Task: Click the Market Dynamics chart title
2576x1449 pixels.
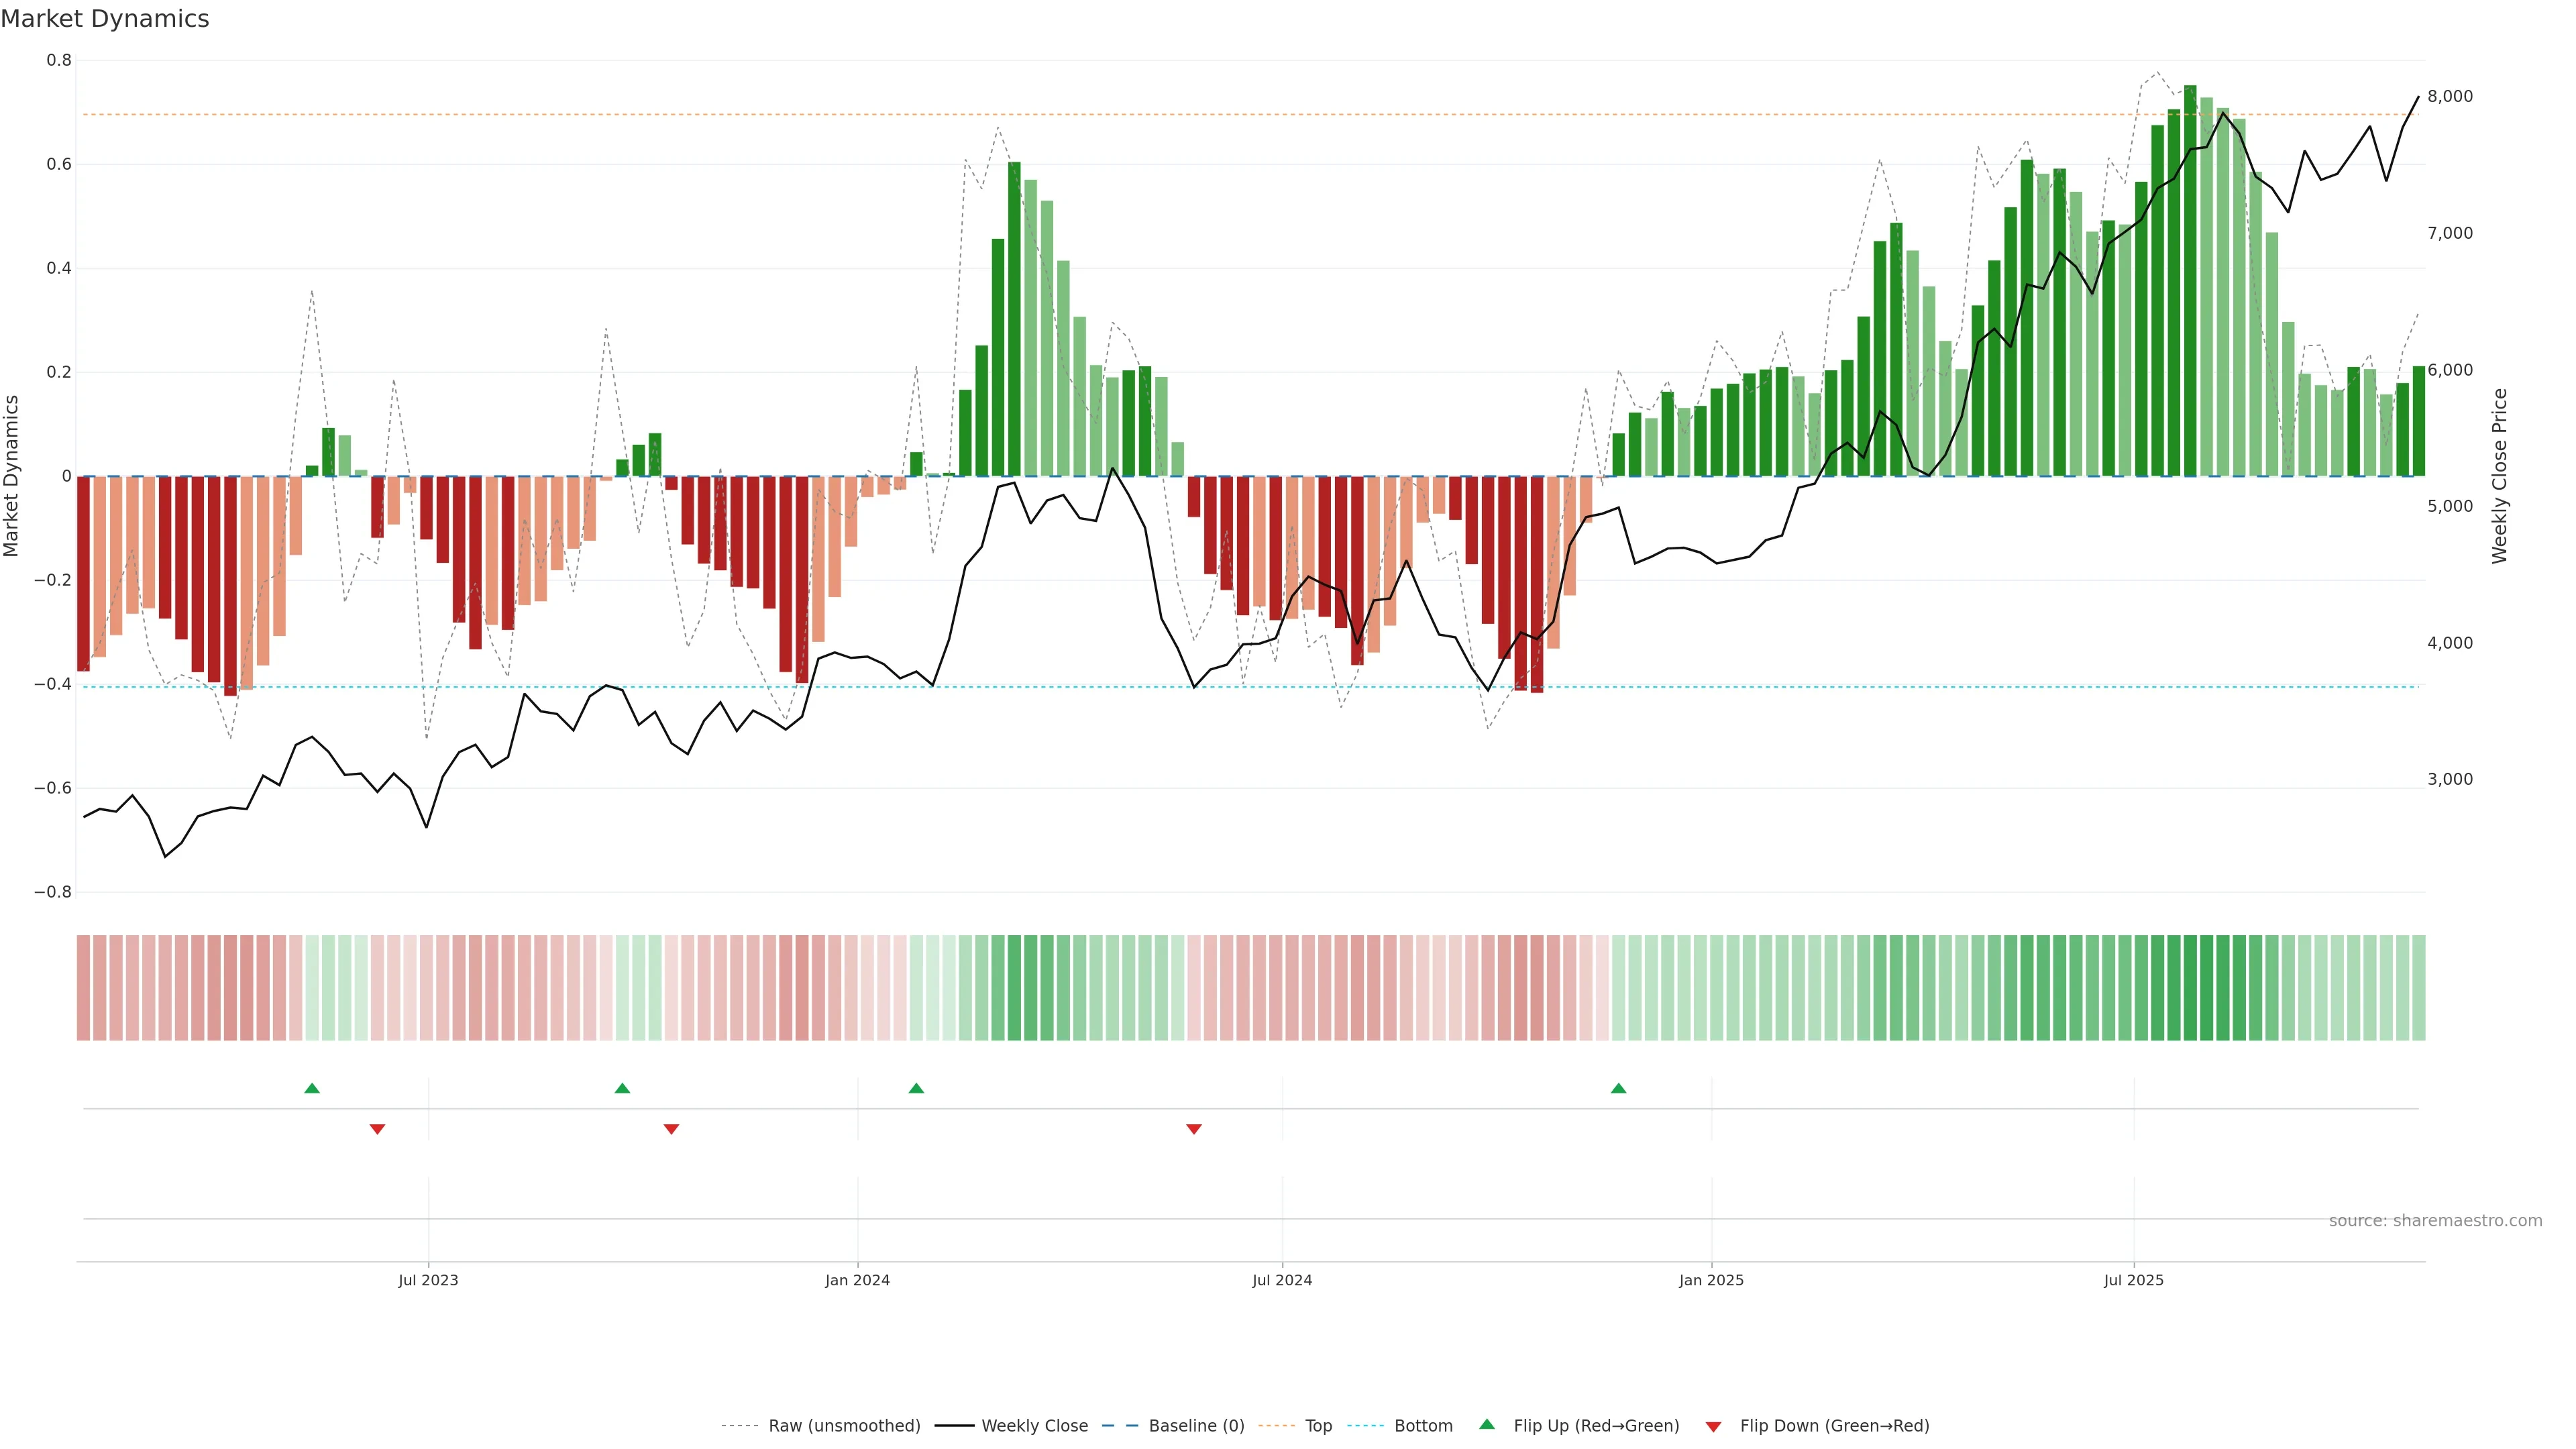Action: click(x=105, y=19)
